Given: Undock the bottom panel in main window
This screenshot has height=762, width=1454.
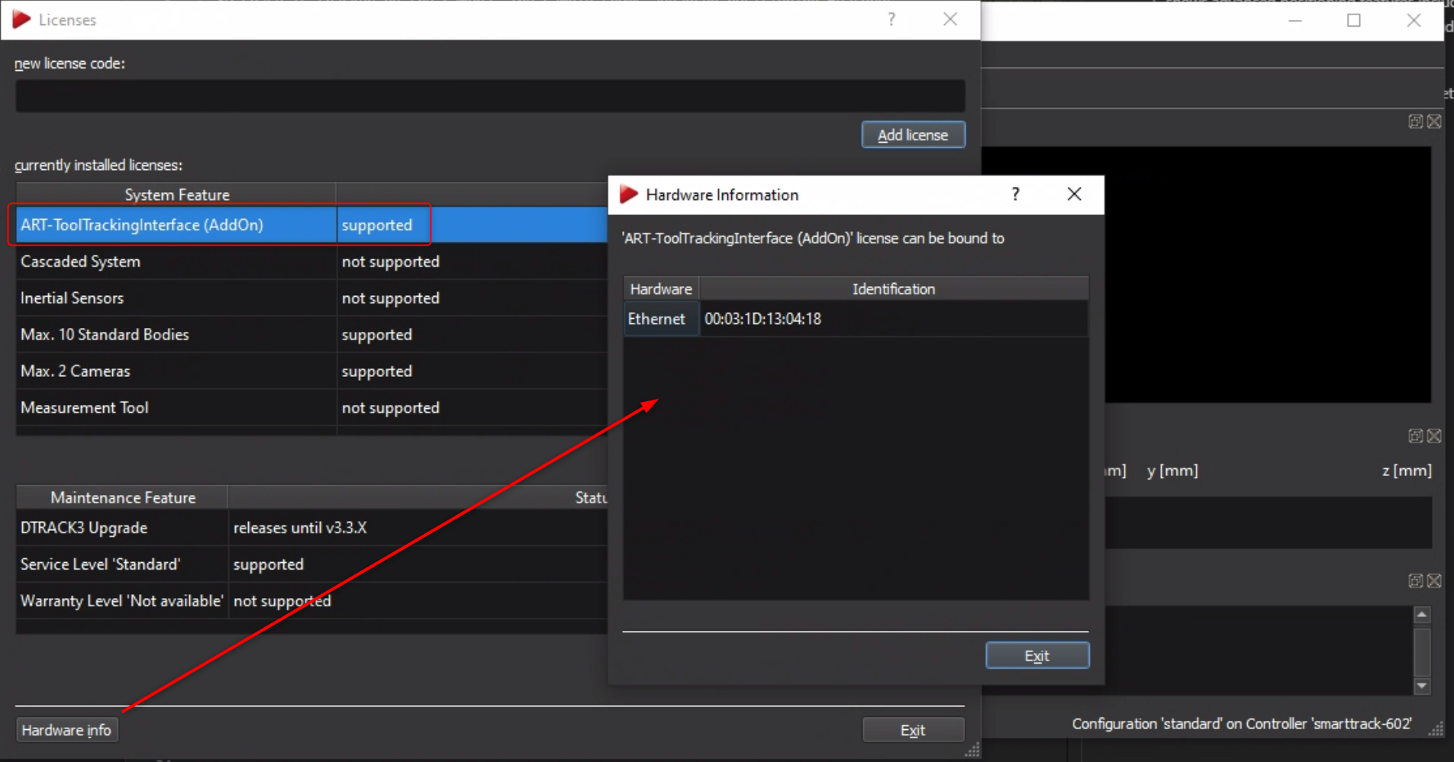Looking at the screenshot, I should 1415,580.
